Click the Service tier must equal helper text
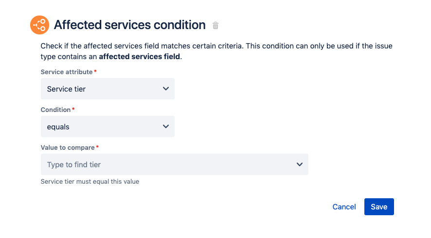 90,182
